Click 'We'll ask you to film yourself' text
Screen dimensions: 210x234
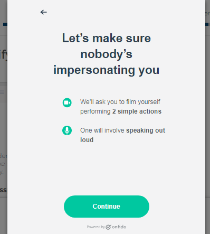120,102
